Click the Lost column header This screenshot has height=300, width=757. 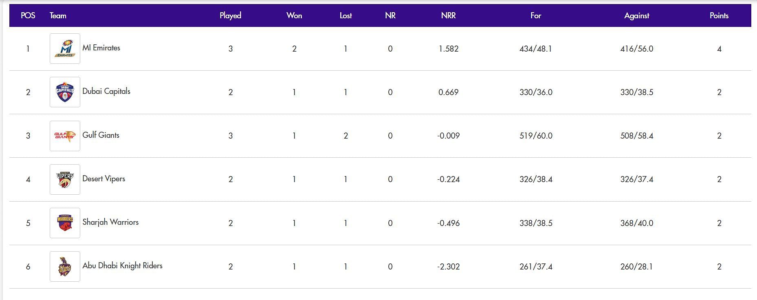coord(345,15)
